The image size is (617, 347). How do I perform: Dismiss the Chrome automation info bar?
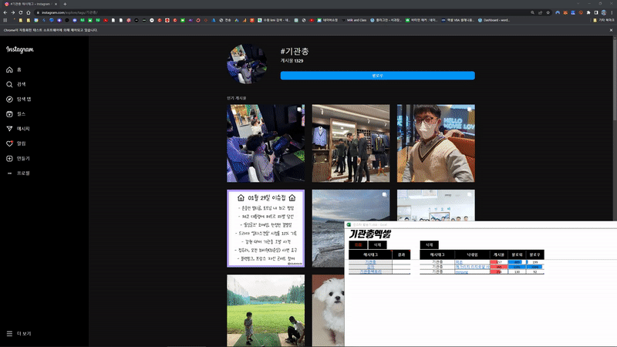[x=611, y=30]
